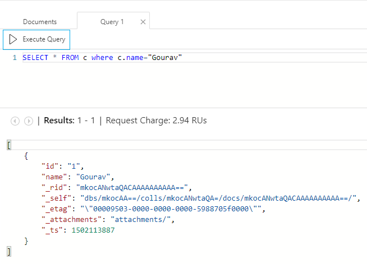Switch to the Documents tab

click(x=39, y=22)
